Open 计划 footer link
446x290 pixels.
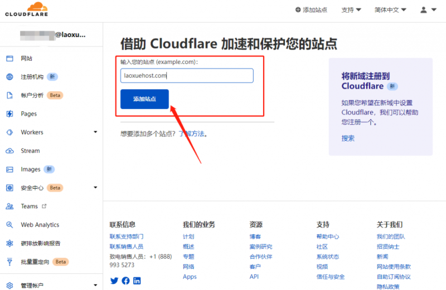(188, 237)
